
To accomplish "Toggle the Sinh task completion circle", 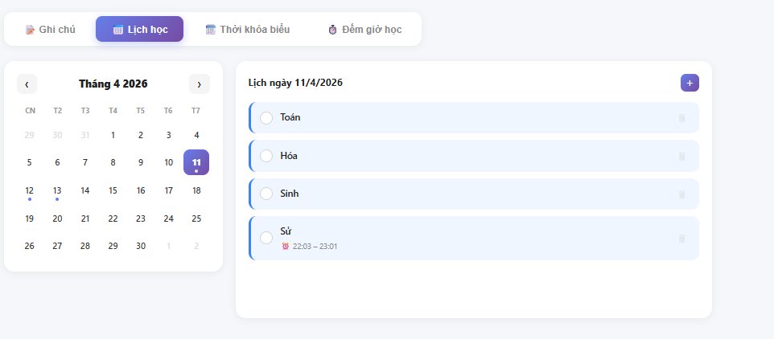I will [x=266, y=194].
